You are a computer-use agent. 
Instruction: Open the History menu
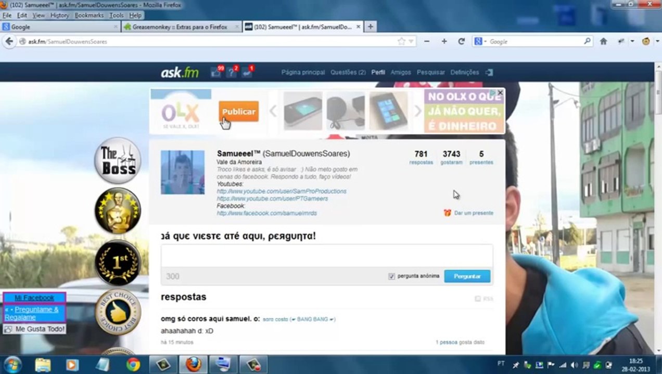pos(59,16)
